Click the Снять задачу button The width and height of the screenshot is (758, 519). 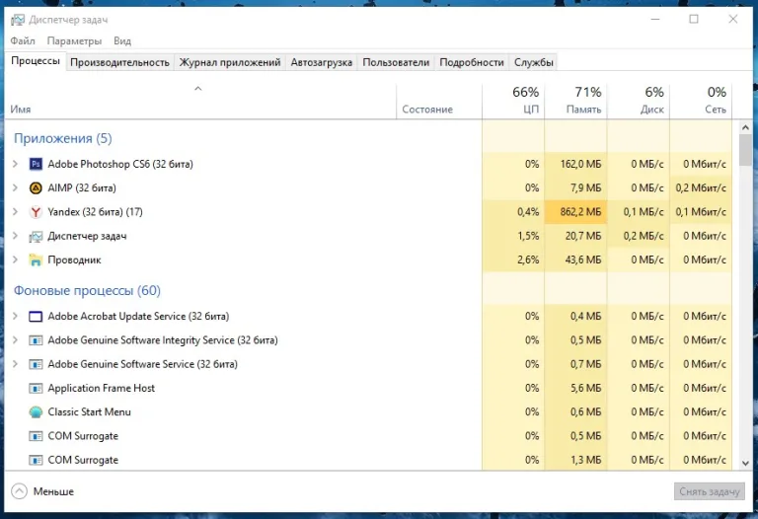point(710,491)
